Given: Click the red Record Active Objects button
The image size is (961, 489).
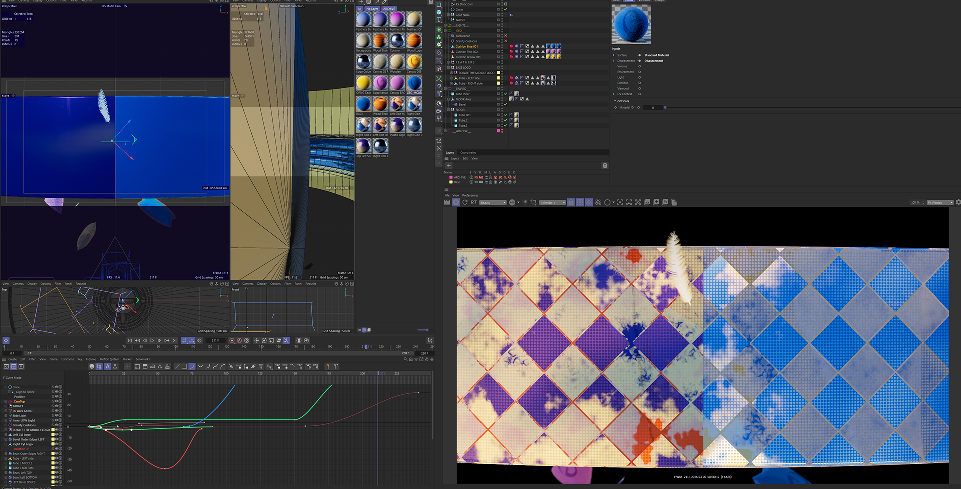Looking at the screenshot, I should [x=232, y=340].
